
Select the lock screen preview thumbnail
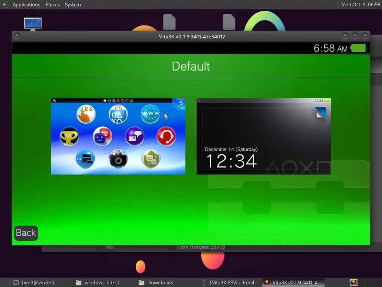264,136
